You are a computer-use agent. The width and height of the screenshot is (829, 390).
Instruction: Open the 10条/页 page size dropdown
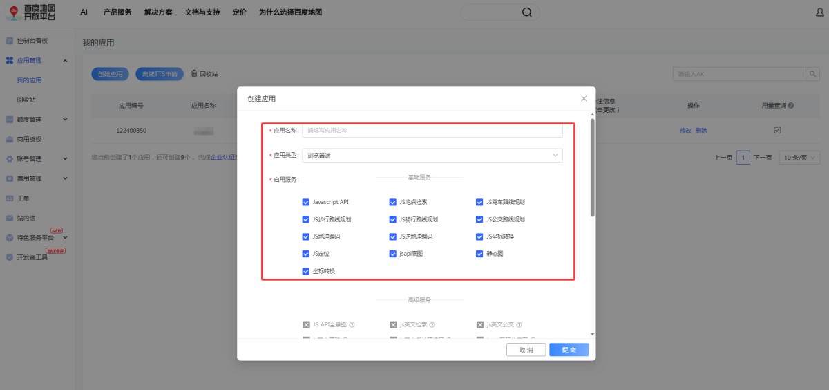(x=799, y=158)
